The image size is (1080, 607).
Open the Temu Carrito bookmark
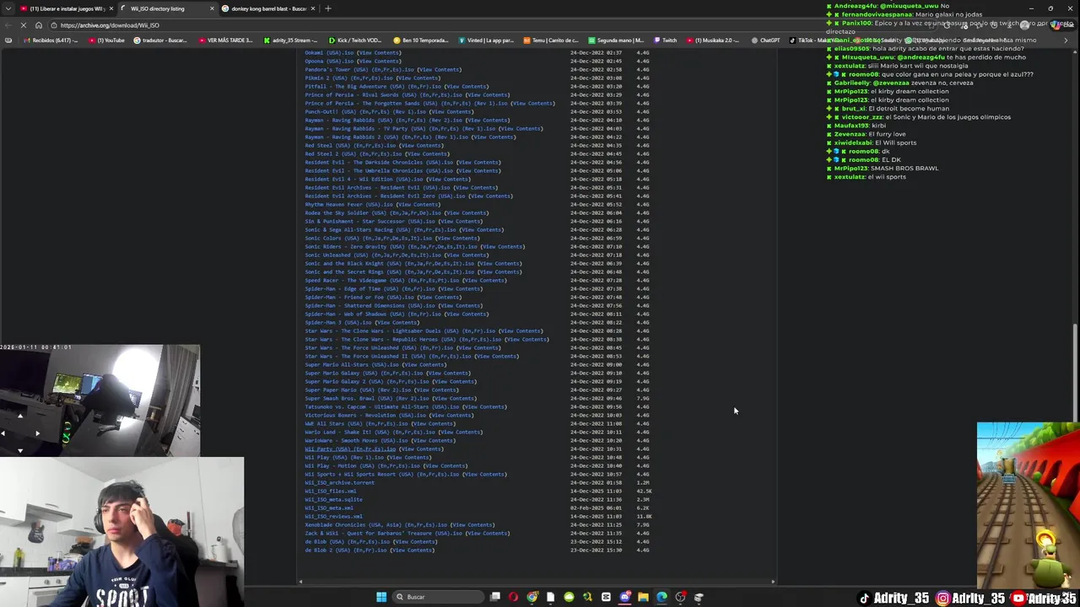(x=551, y=40)
